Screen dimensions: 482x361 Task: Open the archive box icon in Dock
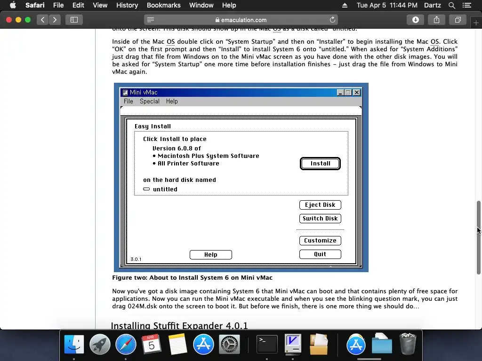pyautogui.click(x=319, y=344)
